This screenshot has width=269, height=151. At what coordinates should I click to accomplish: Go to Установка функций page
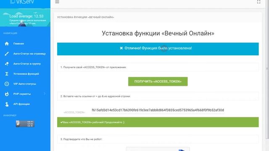26,74
